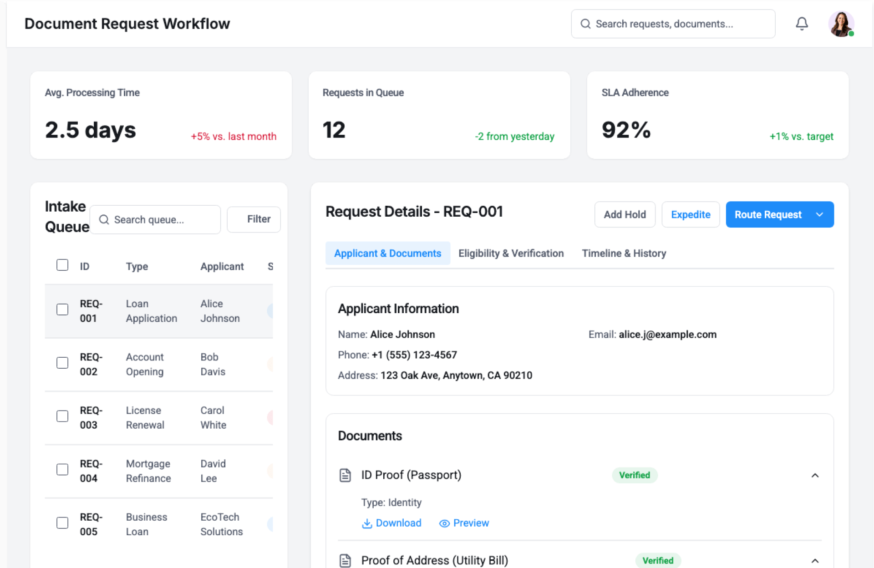The width and height of the screenshot is (874, 568).
Task: Click the Proof of Address document icon
Action: [x=346, y=560]
